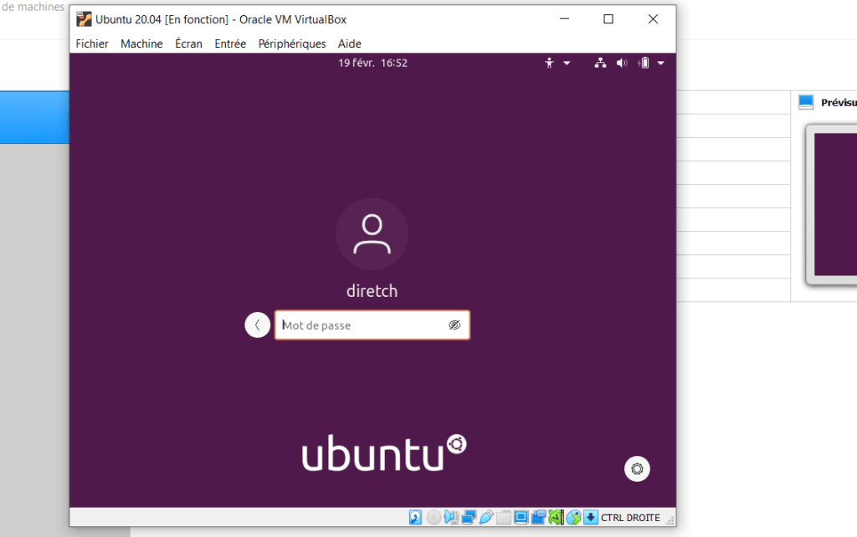Image resolution: width=857 pixels, height=537 pixels.
Task: Click the optical disc status icon
Action: pos(434,517)
